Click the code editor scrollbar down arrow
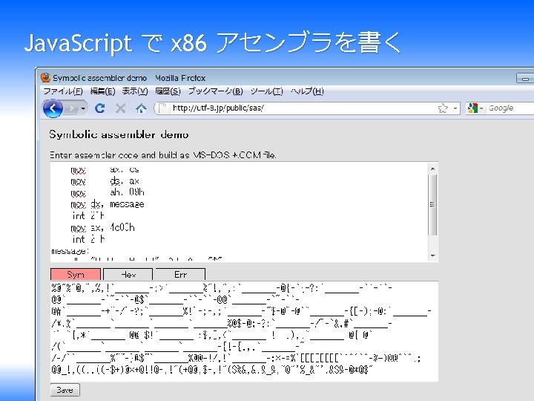534x401 pixels. (x=432, y=255)
